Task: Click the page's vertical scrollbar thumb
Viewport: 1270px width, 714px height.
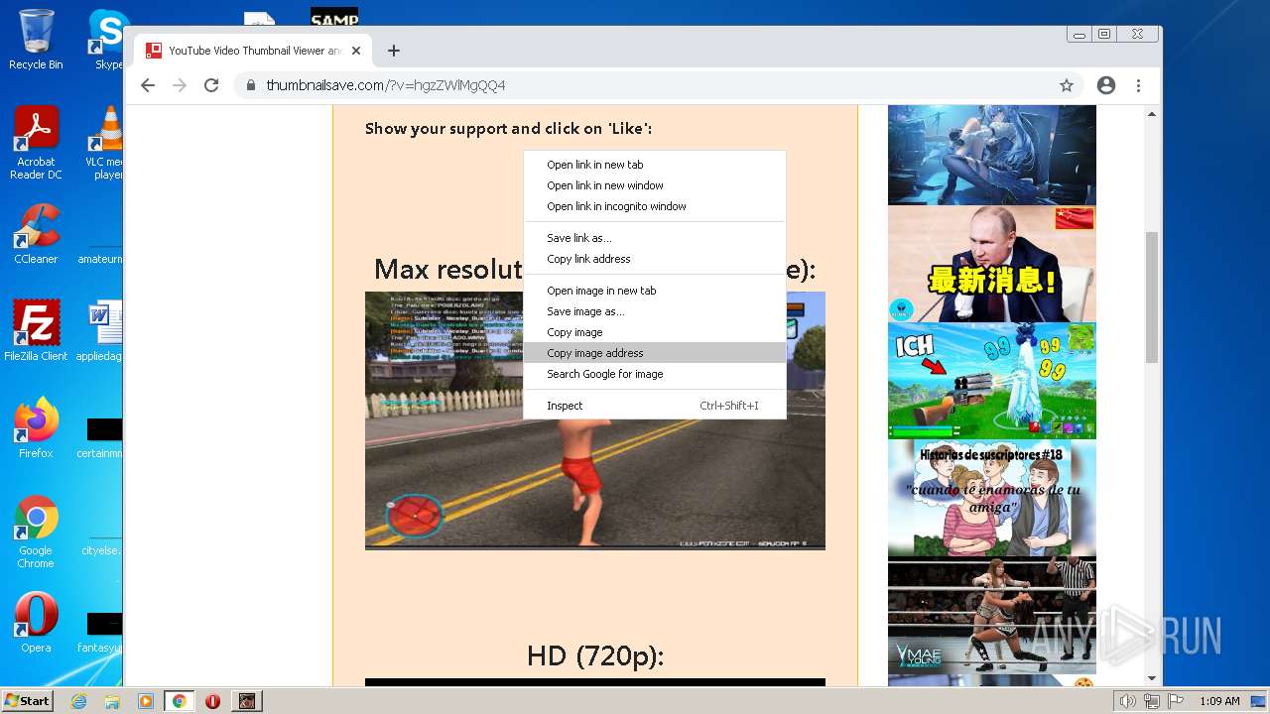Action: (x=1152, y=297)
